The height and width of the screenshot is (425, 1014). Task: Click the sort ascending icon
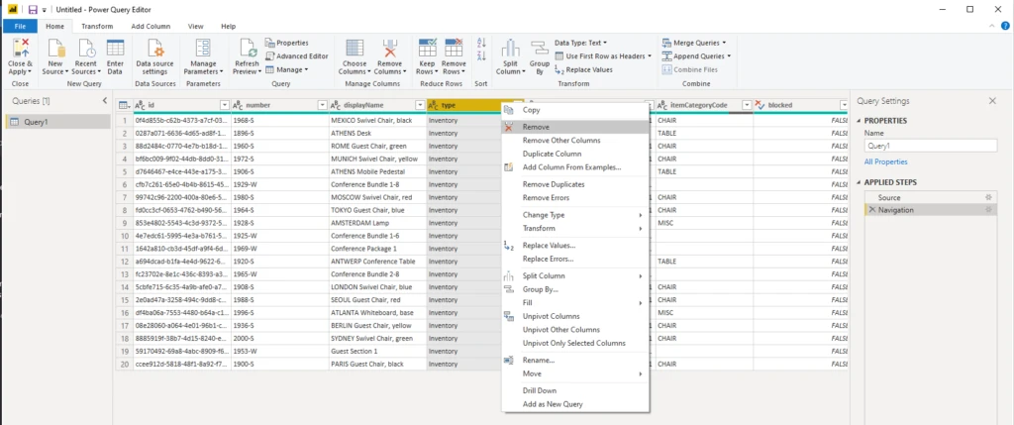click(x=482, y=43)
